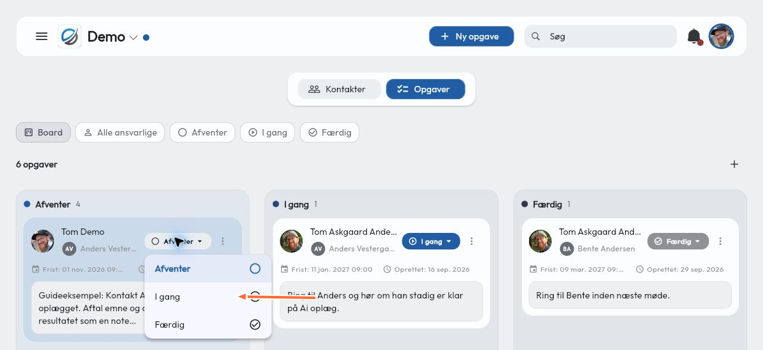Choose I gang in status menu
Image resolution: width=763 pixels, height=350 pixels.
[x=208, y=297]
